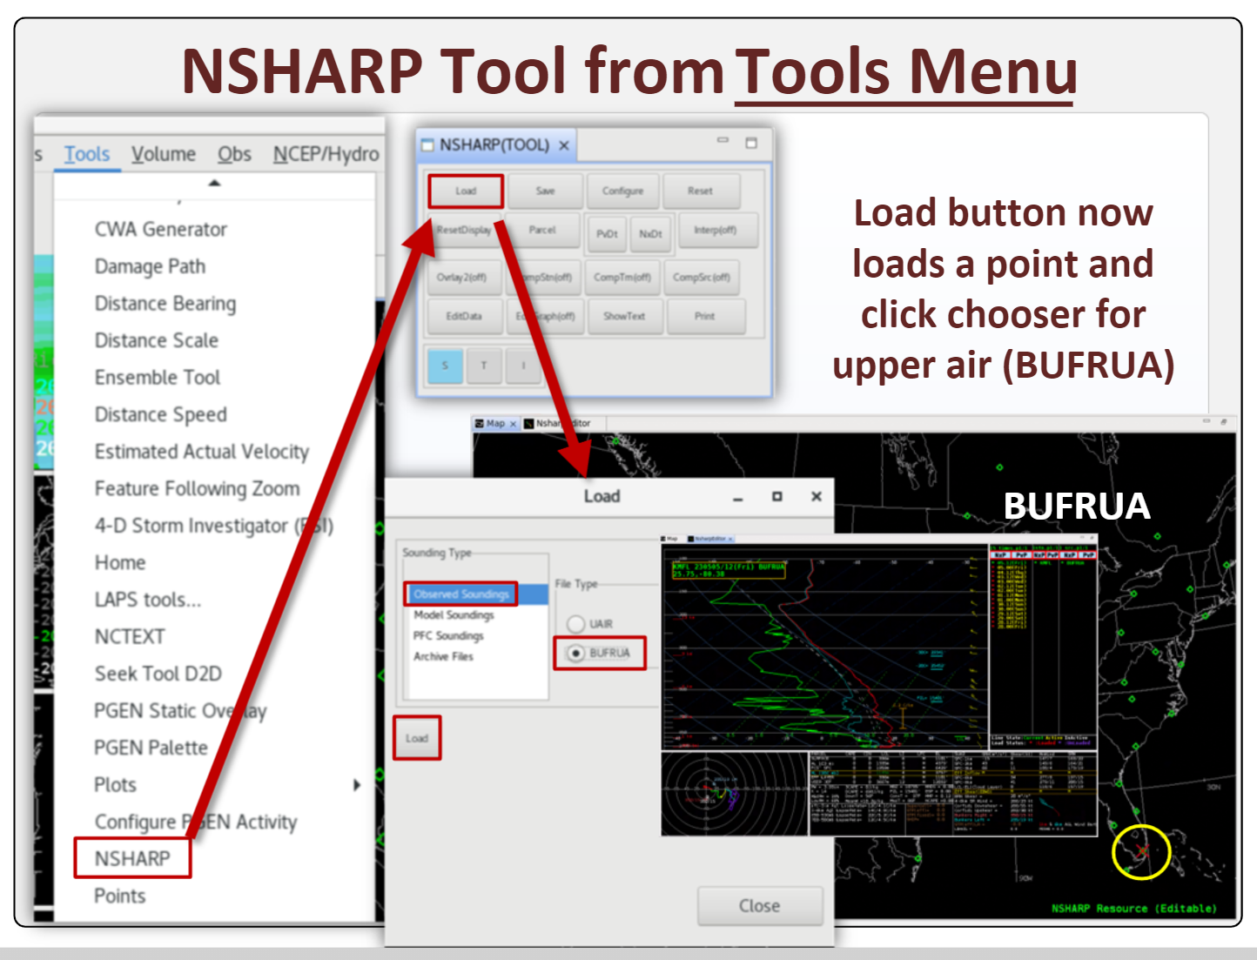The width and height of the screenshot is (1257, 960).
Task: Click the Parcel button
Action: [542, 230]
